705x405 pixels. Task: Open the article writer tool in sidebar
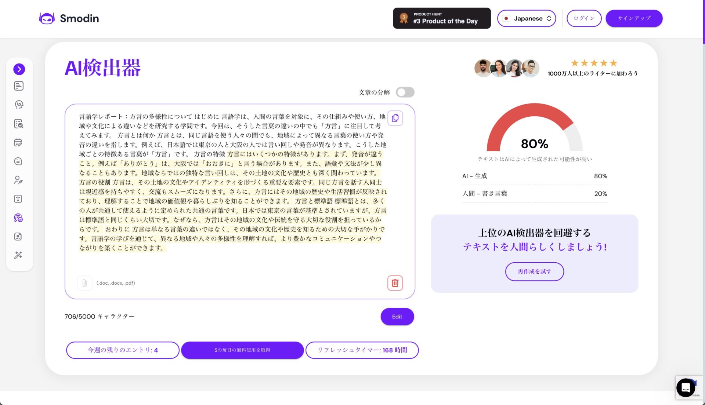click(x=19, y=86)
